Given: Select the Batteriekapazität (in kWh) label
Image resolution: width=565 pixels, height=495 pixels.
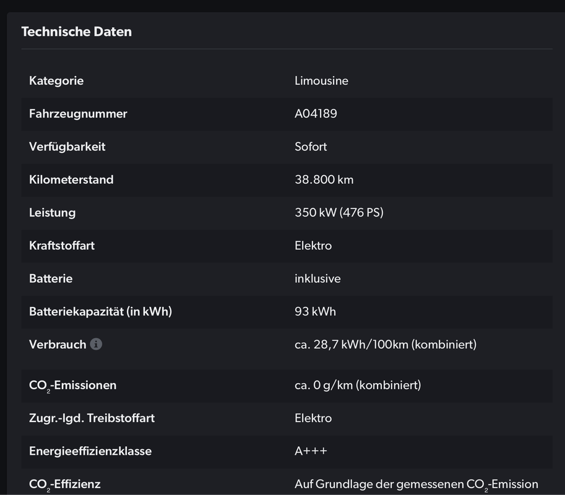Looking at the screenshot, I should pyautogui.click(x=100, y=312).
